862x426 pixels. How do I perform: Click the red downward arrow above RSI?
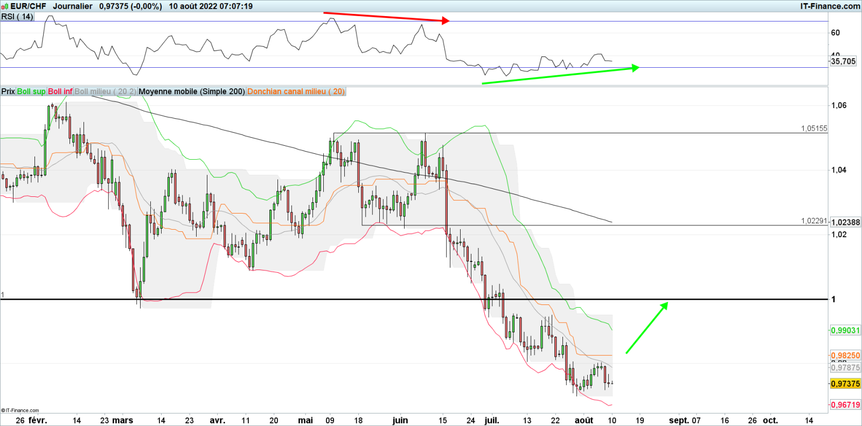click(x=386, y=17)
